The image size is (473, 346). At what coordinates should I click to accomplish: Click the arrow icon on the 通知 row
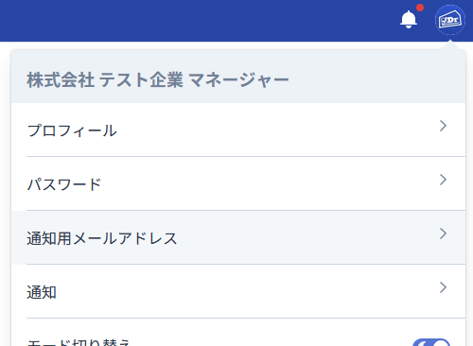443,287
